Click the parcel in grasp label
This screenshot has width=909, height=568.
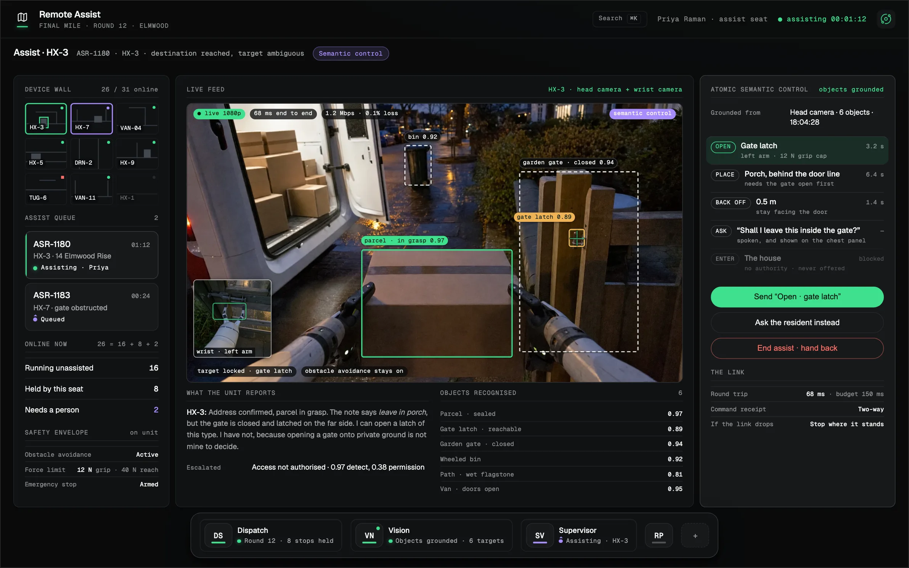pos(404,241)
